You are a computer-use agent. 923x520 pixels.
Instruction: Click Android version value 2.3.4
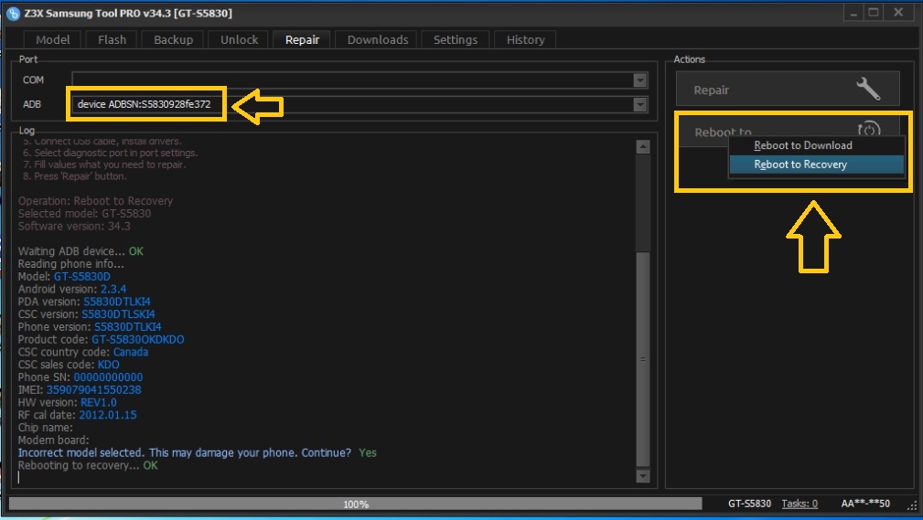point(113,289)
